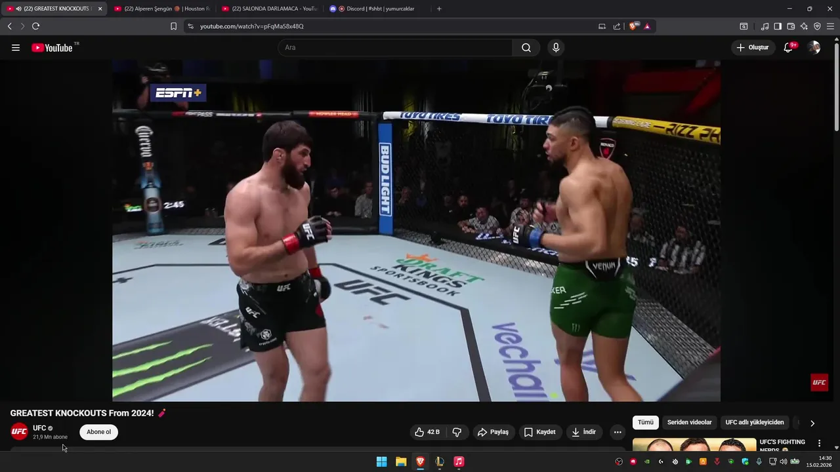Switch to SALONDA DARLAMACA tab

coord(270,9)
